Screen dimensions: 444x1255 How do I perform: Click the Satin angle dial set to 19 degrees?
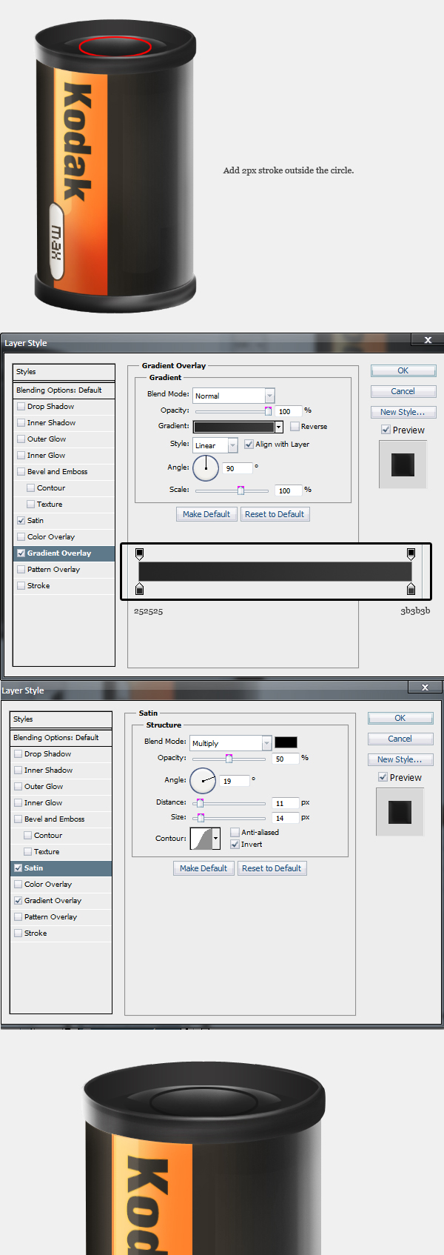[203, 781]
